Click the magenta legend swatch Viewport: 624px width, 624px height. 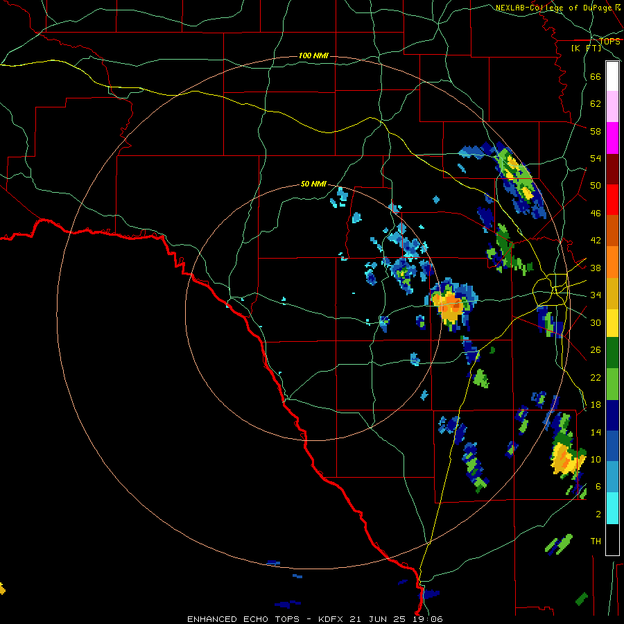pyautogui.click(x=612, y=138)
